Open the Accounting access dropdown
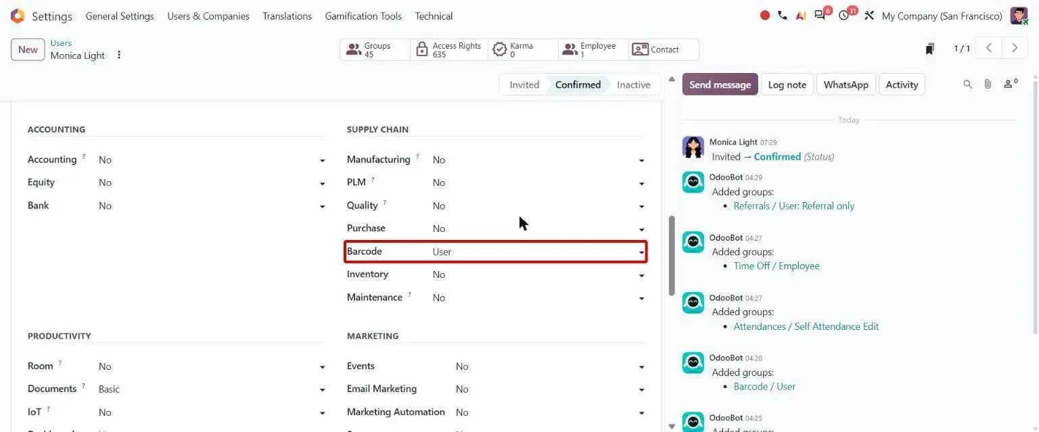Viewport: 1039px width, 432px height. (x=212, y=160)
